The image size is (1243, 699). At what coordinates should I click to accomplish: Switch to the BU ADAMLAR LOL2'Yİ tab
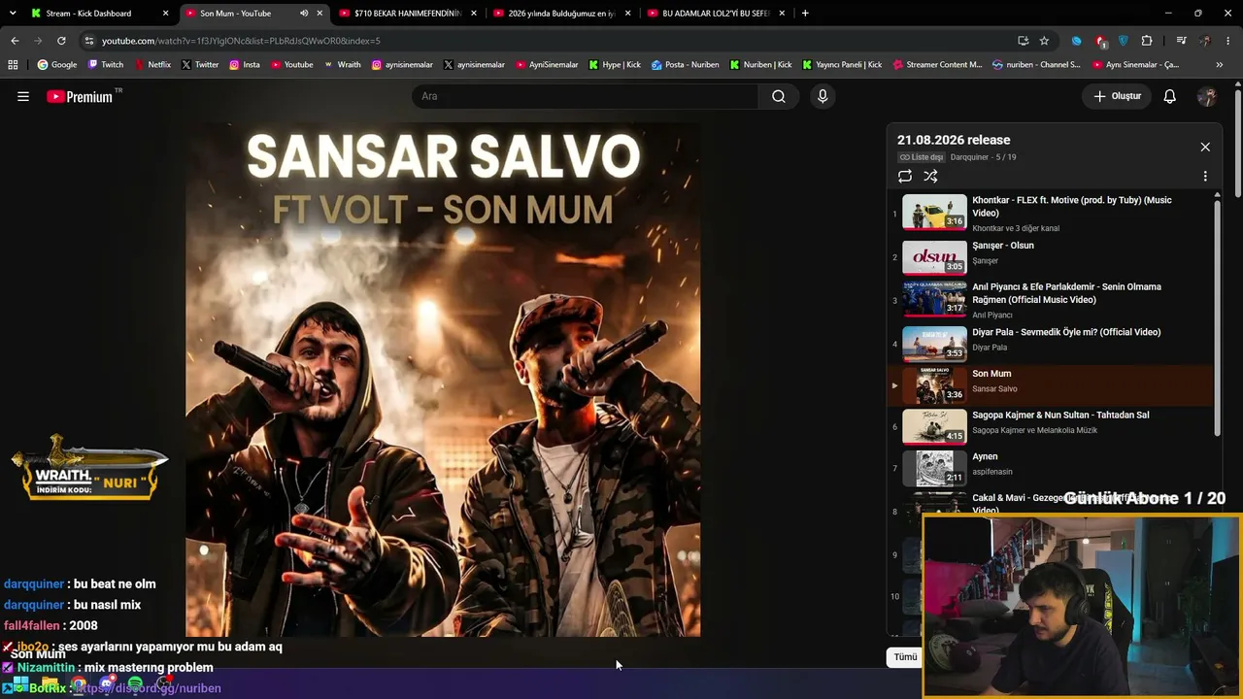coord(716,14)
